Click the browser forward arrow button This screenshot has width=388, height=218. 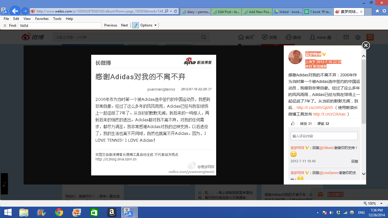tap(25, 11)
